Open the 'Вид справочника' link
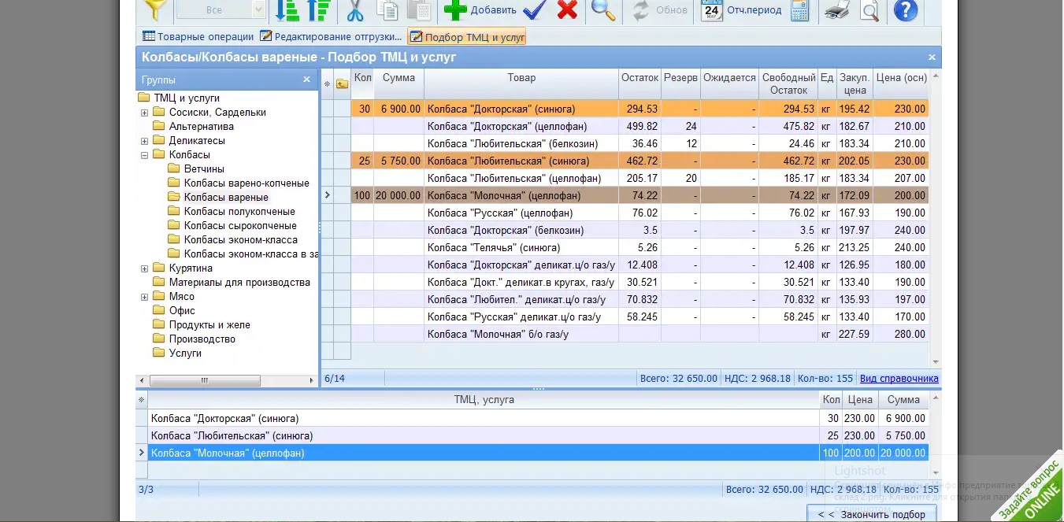The height and width of the screenshot is (522, 1064). click(899, 379)
